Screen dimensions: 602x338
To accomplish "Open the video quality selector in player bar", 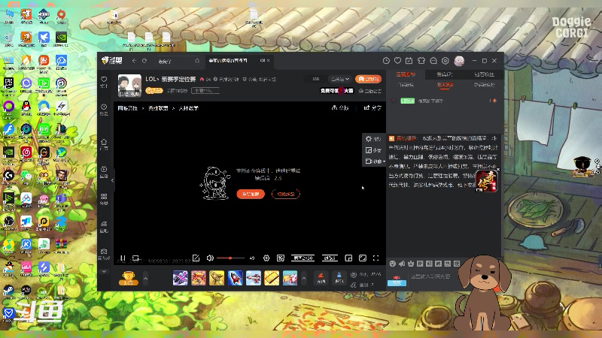I will pyautogui.click(x=303, y=258).
